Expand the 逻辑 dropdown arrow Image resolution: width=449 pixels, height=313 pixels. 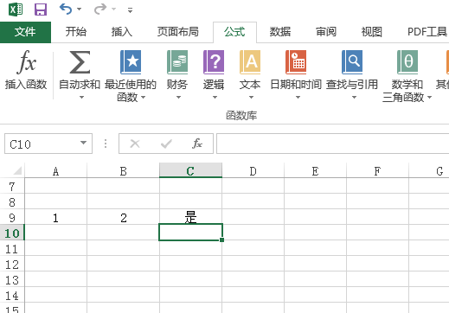[x=215, y=98]
